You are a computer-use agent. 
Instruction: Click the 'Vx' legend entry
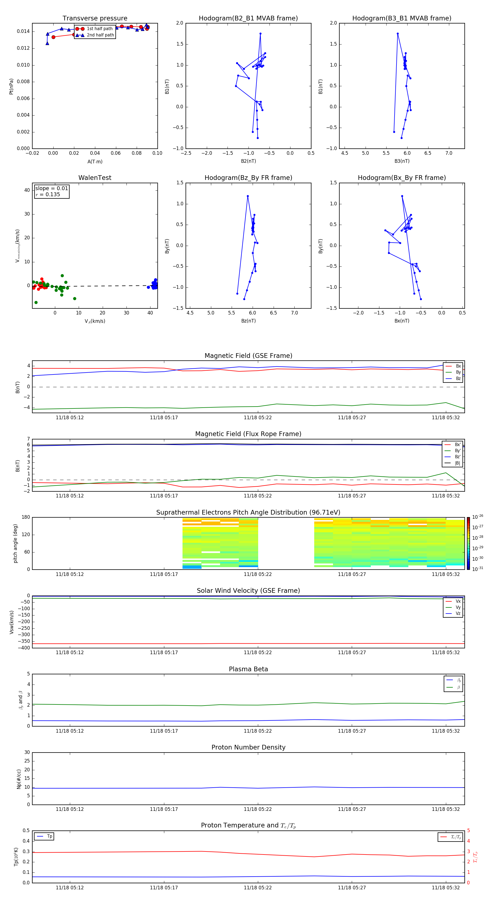tap(453, 602)
